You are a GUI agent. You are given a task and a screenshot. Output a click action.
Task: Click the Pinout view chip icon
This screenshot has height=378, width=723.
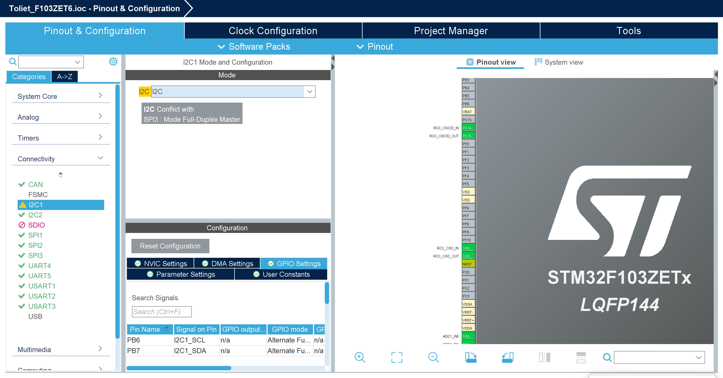470,62
